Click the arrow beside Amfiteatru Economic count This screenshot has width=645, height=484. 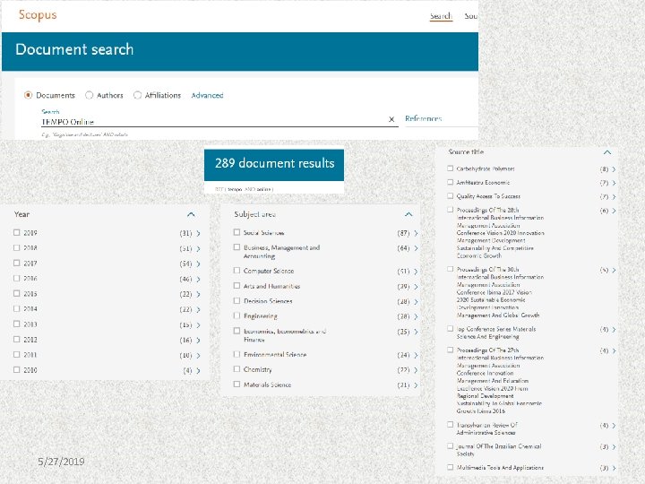(614, 183)
